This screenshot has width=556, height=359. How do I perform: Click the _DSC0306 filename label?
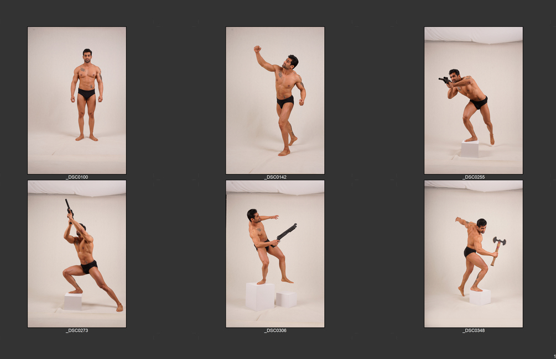click(x=275, y=330)
